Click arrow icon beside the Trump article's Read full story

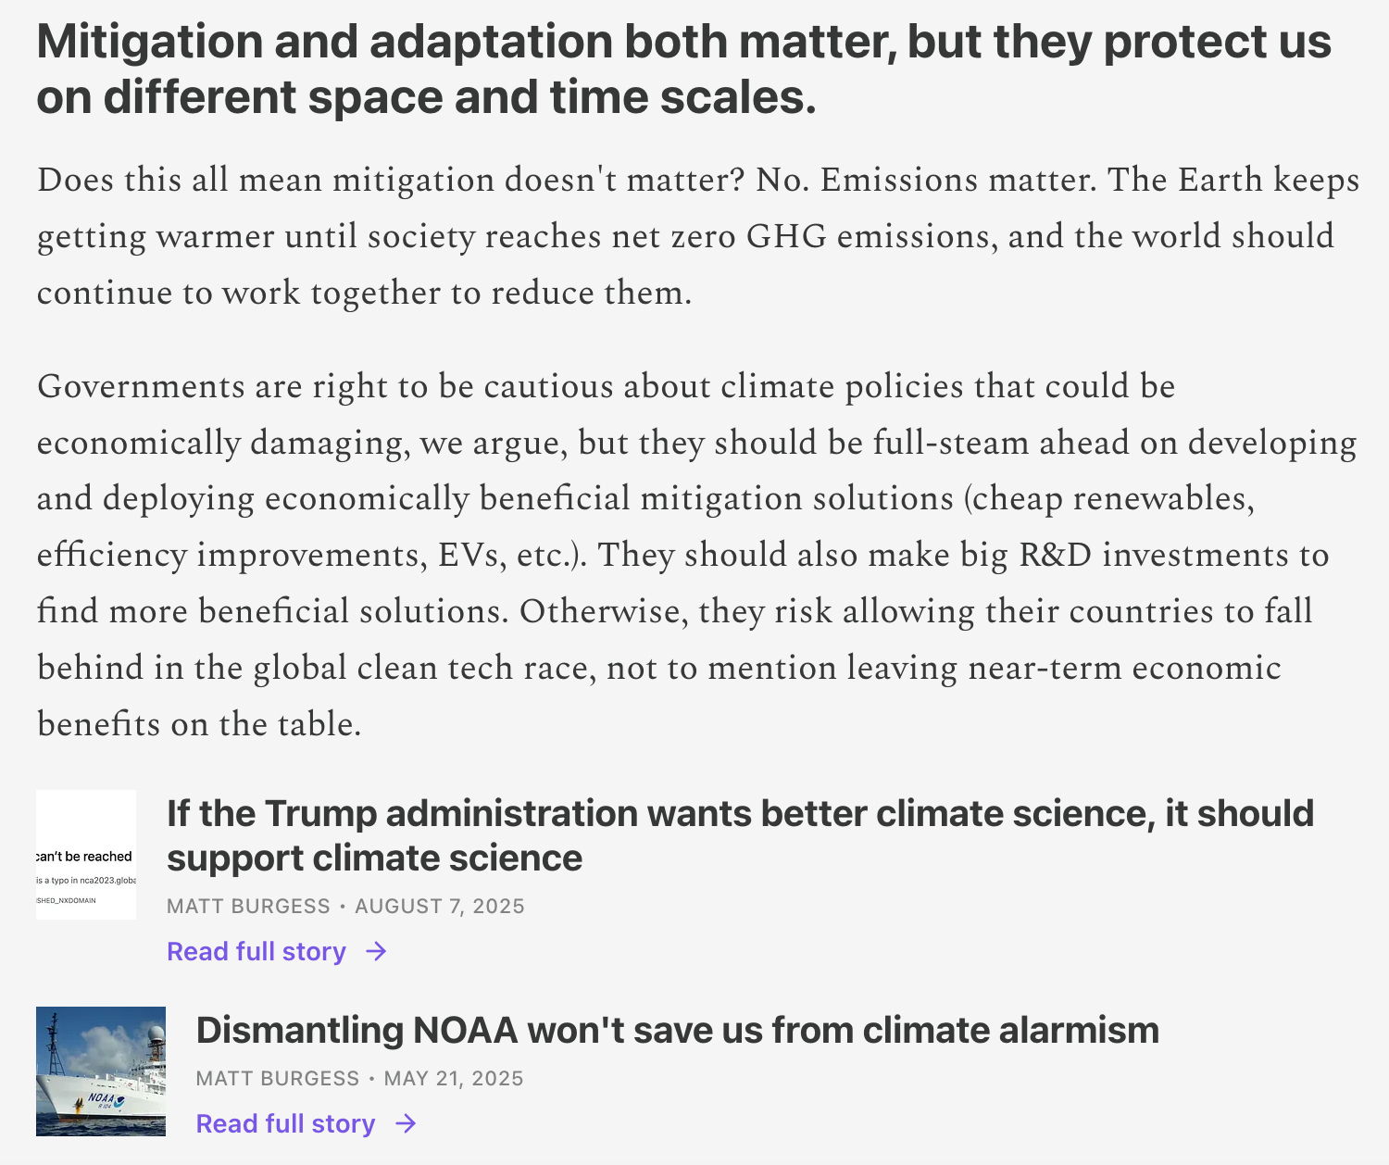tap(376, 951)
